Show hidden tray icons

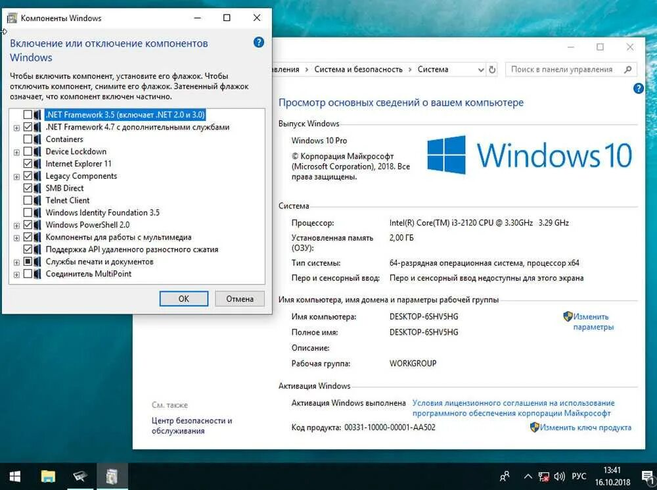pyautogui.click(x=528, y=476)
